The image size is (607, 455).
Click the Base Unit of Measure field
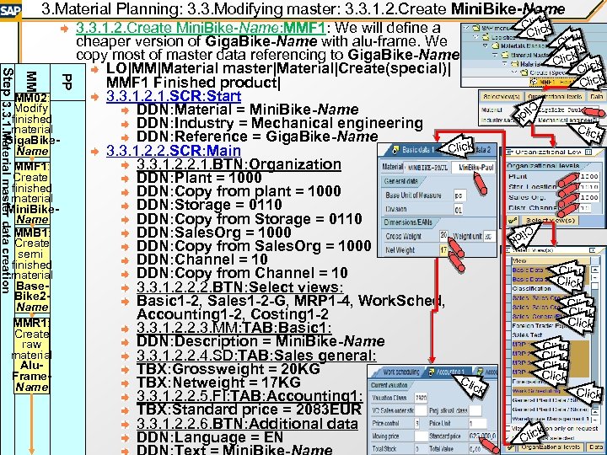click(460, 195)
